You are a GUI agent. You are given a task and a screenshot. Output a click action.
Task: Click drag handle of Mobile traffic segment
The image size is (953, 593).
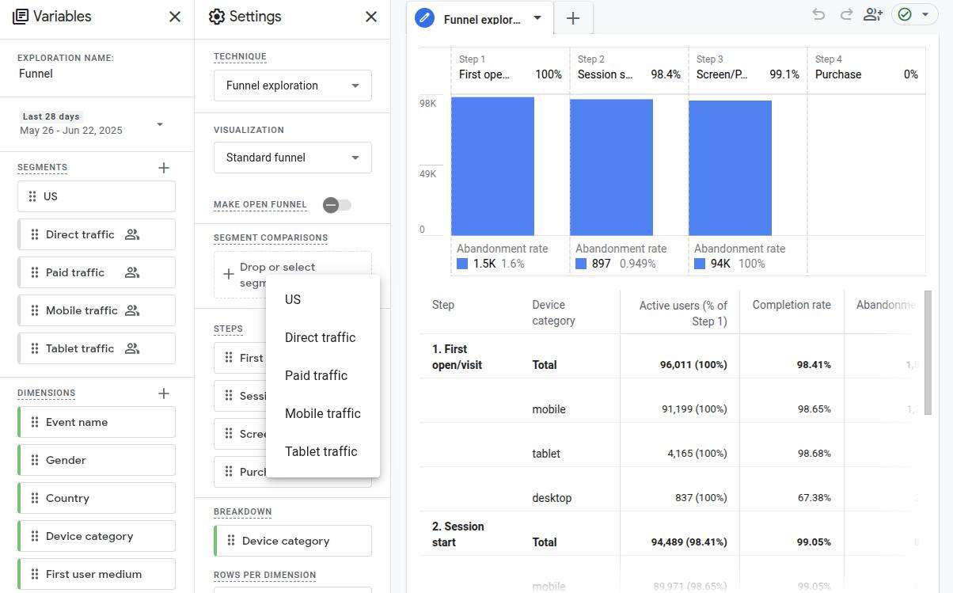35,310
